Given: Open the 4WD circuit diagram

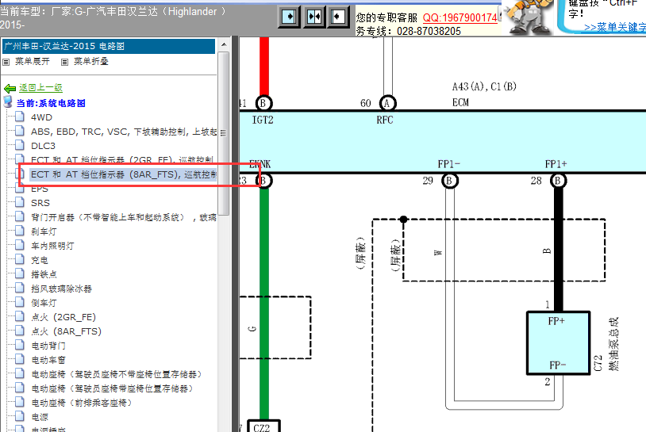Looking at the screenshot, I should click(41, 117).
